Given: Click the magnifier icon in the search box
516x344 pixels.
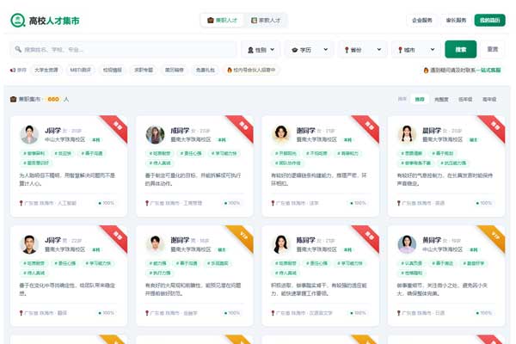Looking at the screenshot, I should pos(18,49).
